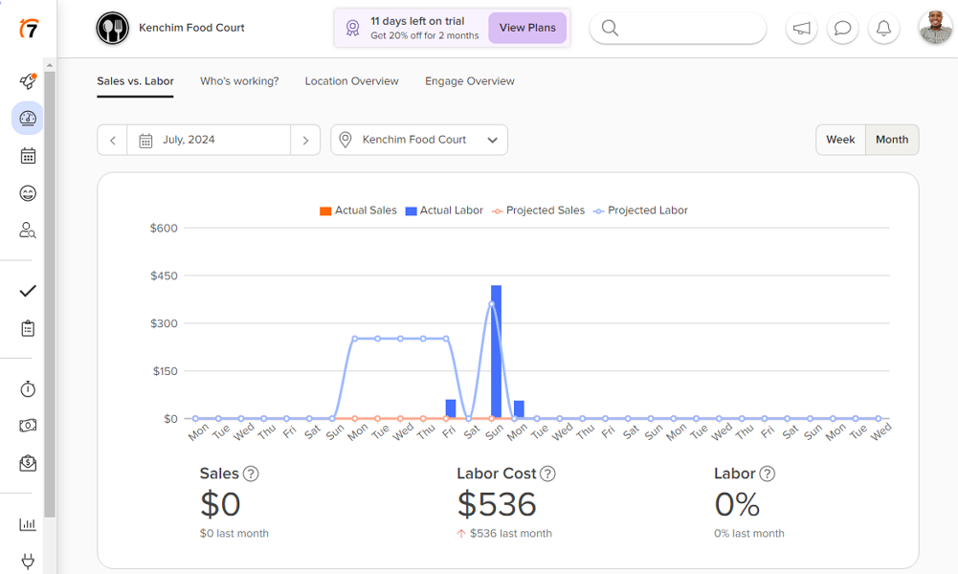Open Hiring via person-with-magnifier icon
This screenshot has height=574, width=958.
tap(28, 230)
